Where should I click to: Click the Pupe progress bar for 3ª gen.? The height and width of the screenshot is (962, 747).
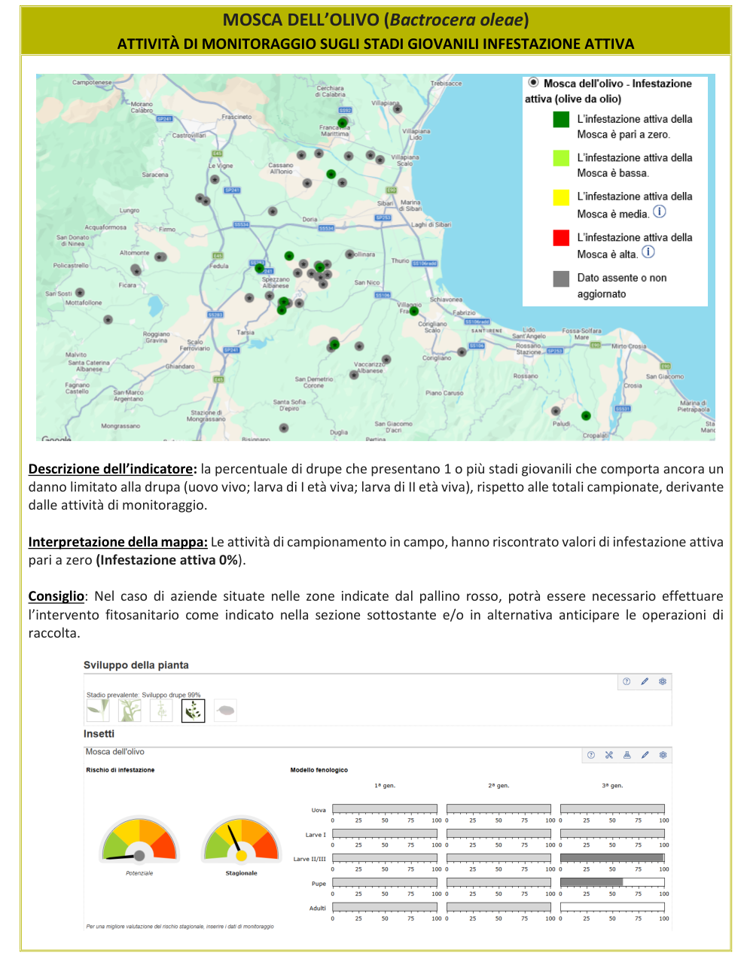coord(612,882)
